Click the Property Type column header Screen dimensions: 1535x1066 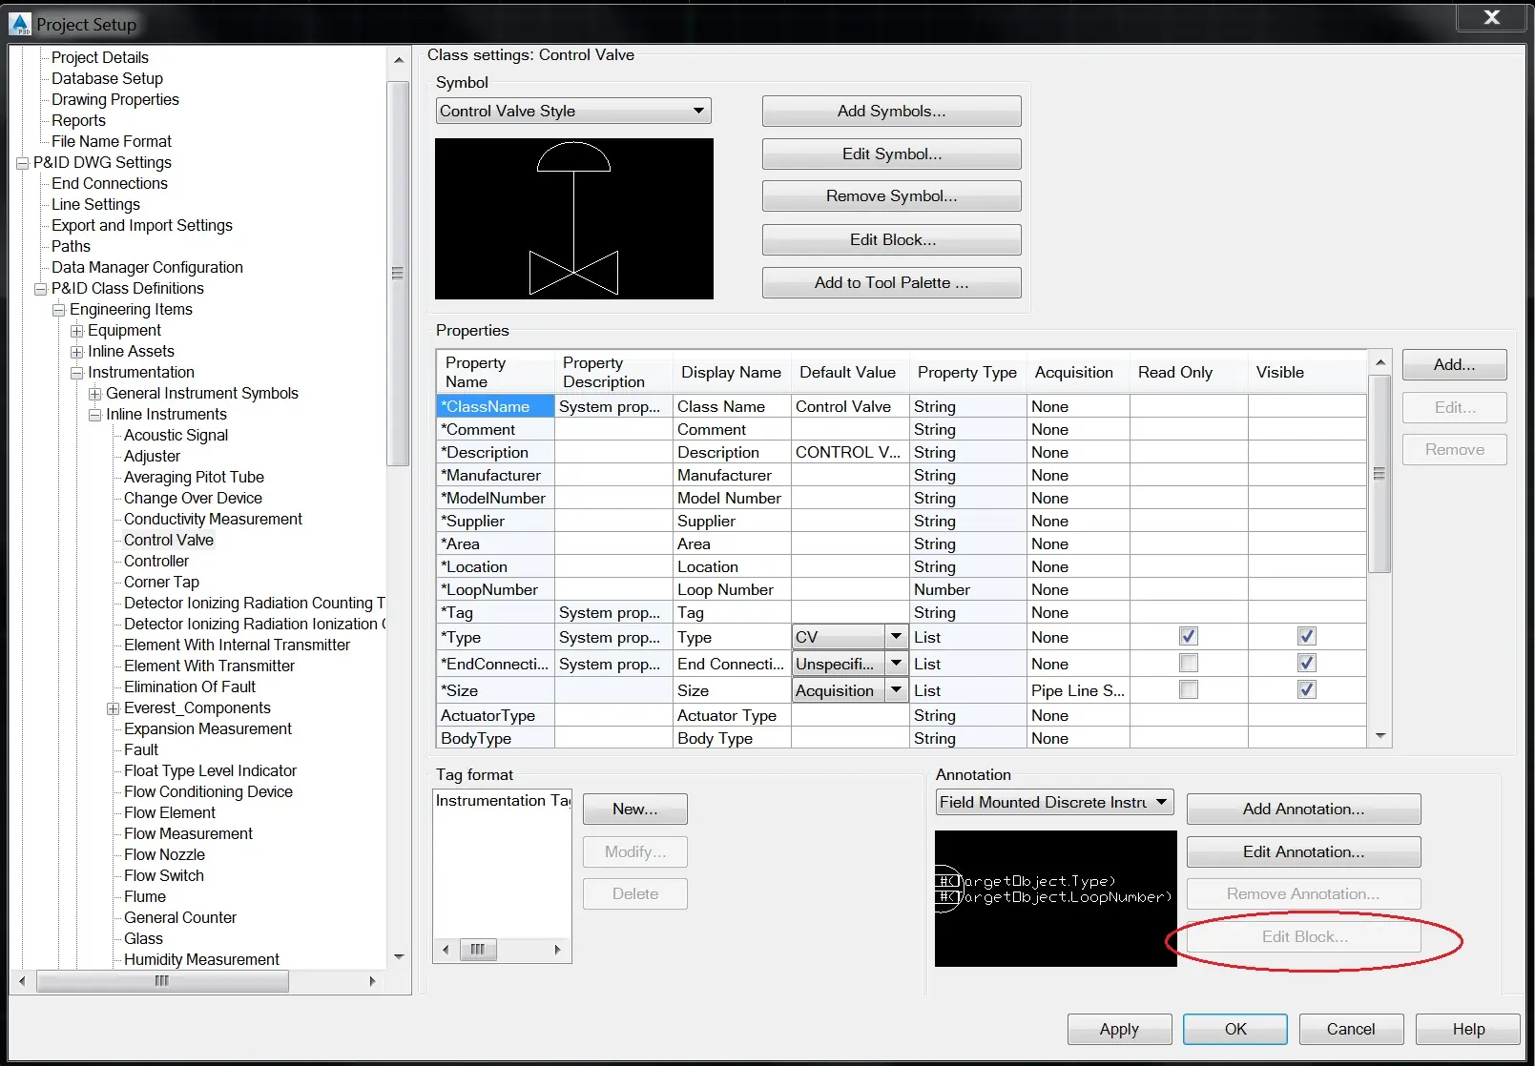pos(967,372)
